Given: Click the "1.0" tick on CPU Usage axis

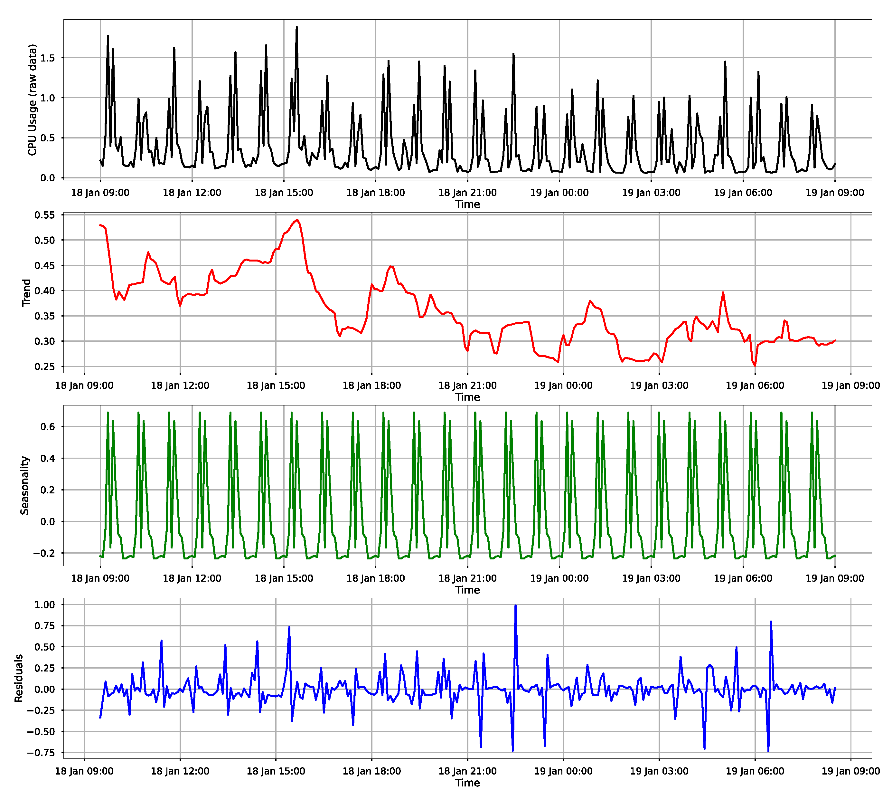Looking at the screenshot, I should (x=48, y=98).
